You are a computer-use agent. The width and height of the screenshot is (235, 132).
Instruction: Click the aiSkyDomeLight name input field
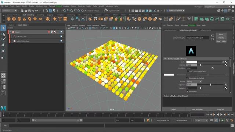pyautogui.click(x=198, y=38)
